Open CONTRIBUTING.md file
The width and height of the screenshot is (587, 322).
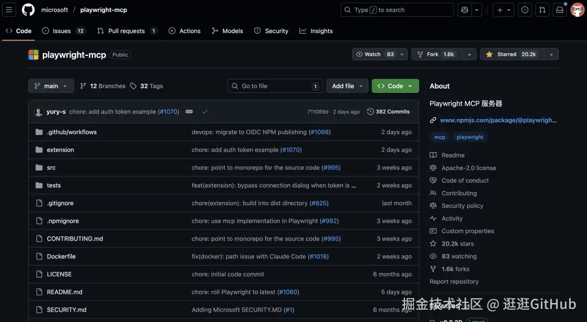click(x=75, y=238)
